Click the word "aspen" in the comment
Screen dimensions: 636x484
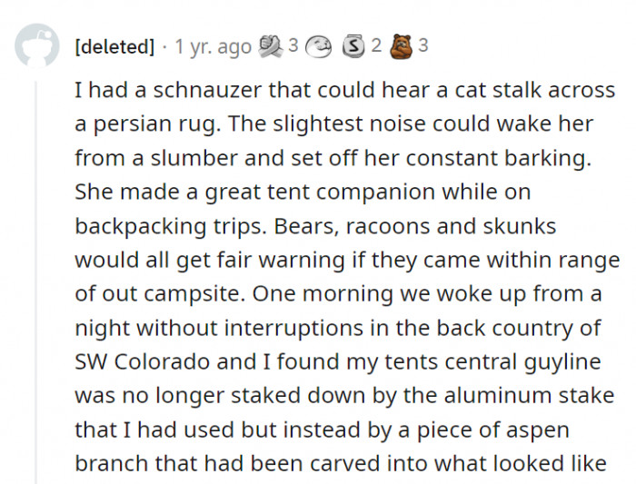coord(539,430)
